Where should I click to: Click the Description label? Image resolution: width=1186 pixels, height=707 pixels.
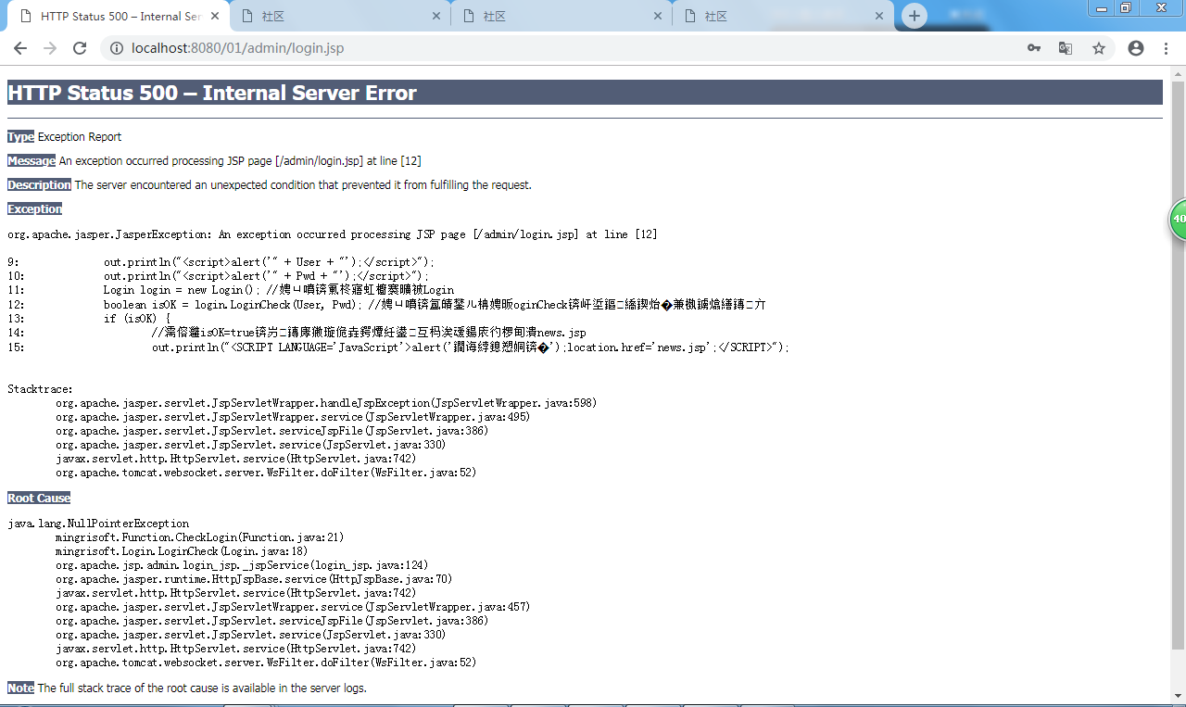pyautogui.click(x=39, y=185)
